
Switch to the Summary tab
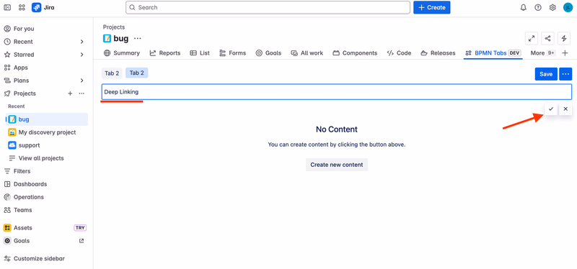point(122,53)
